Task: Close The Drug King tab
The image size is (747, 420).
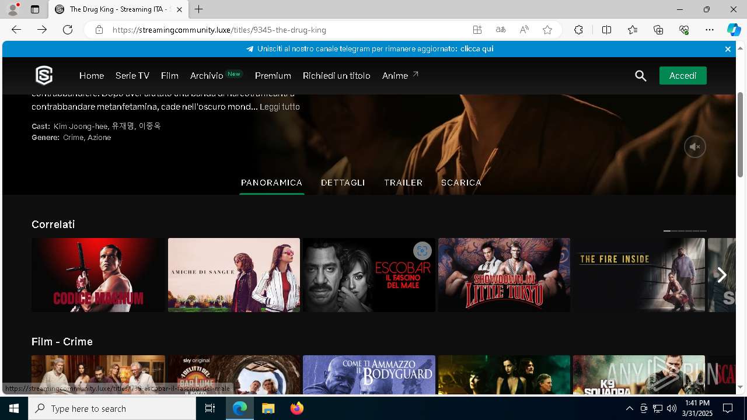Action: pos(179,9)
